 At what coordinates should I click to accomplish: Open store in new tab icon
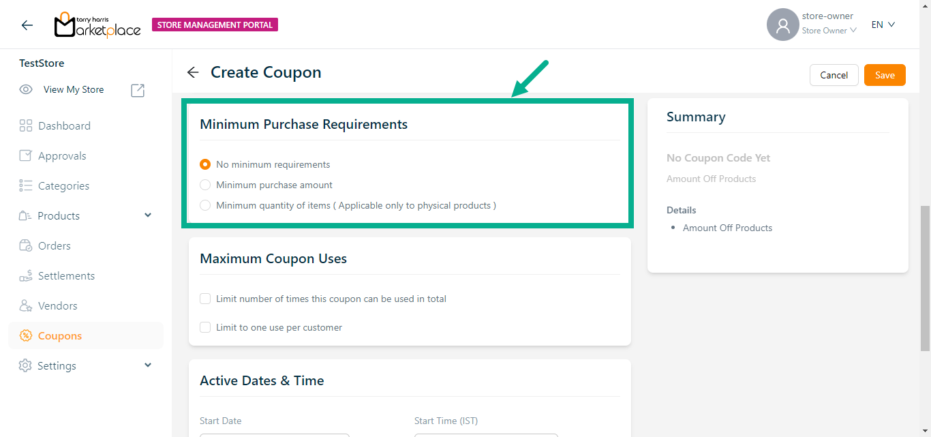(x=138, y=90)
